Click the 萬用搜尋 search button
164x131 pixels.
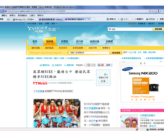pos(116,53)
